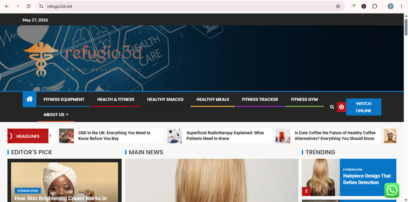408x202 pixels.
Task: Open the Healthy Snacks menu item
Action: click(165, 99)
